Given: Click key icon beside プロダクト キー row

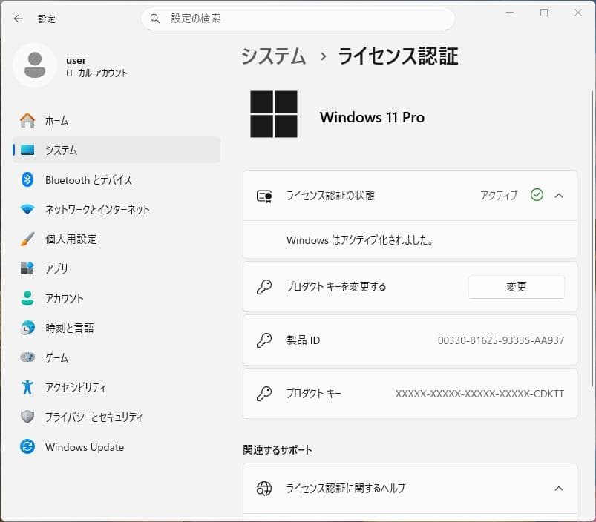Looking at the screenshot, I should 264,394.
